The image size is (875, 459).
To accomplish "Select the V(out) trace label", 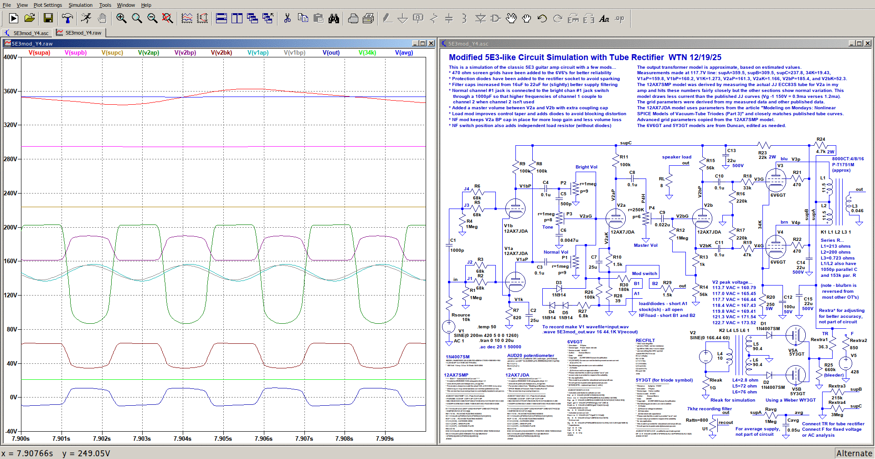I will click(x=331, y=52).
